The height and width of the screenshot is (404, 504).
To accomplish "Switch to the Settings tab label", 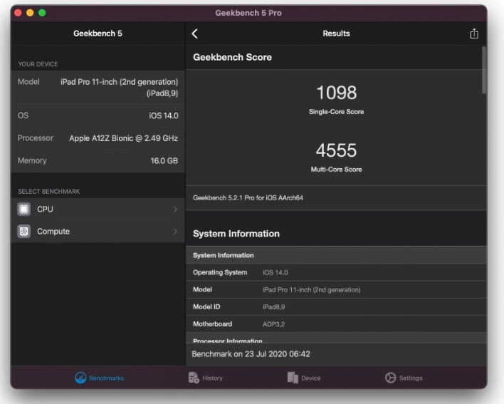I will 411,378.
